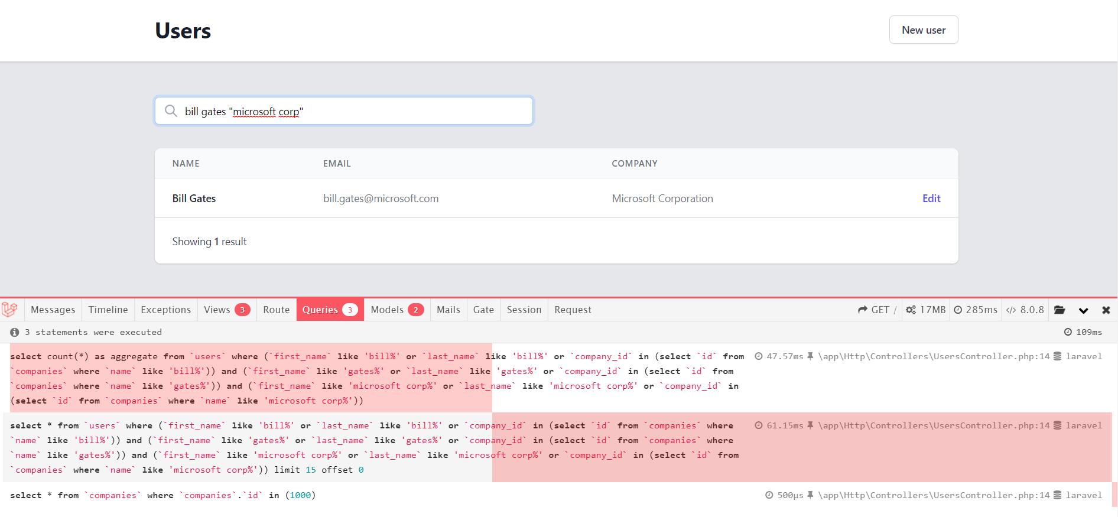Minimize debugbar with chevron down icon
Viewport: 1118px width, 517px height.
(1083, 310)
